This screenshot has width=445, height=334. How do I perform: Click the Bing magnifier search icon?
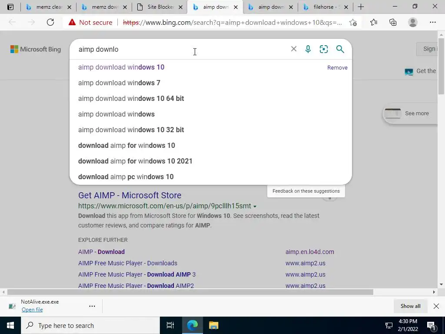click(x=340, y=49)
